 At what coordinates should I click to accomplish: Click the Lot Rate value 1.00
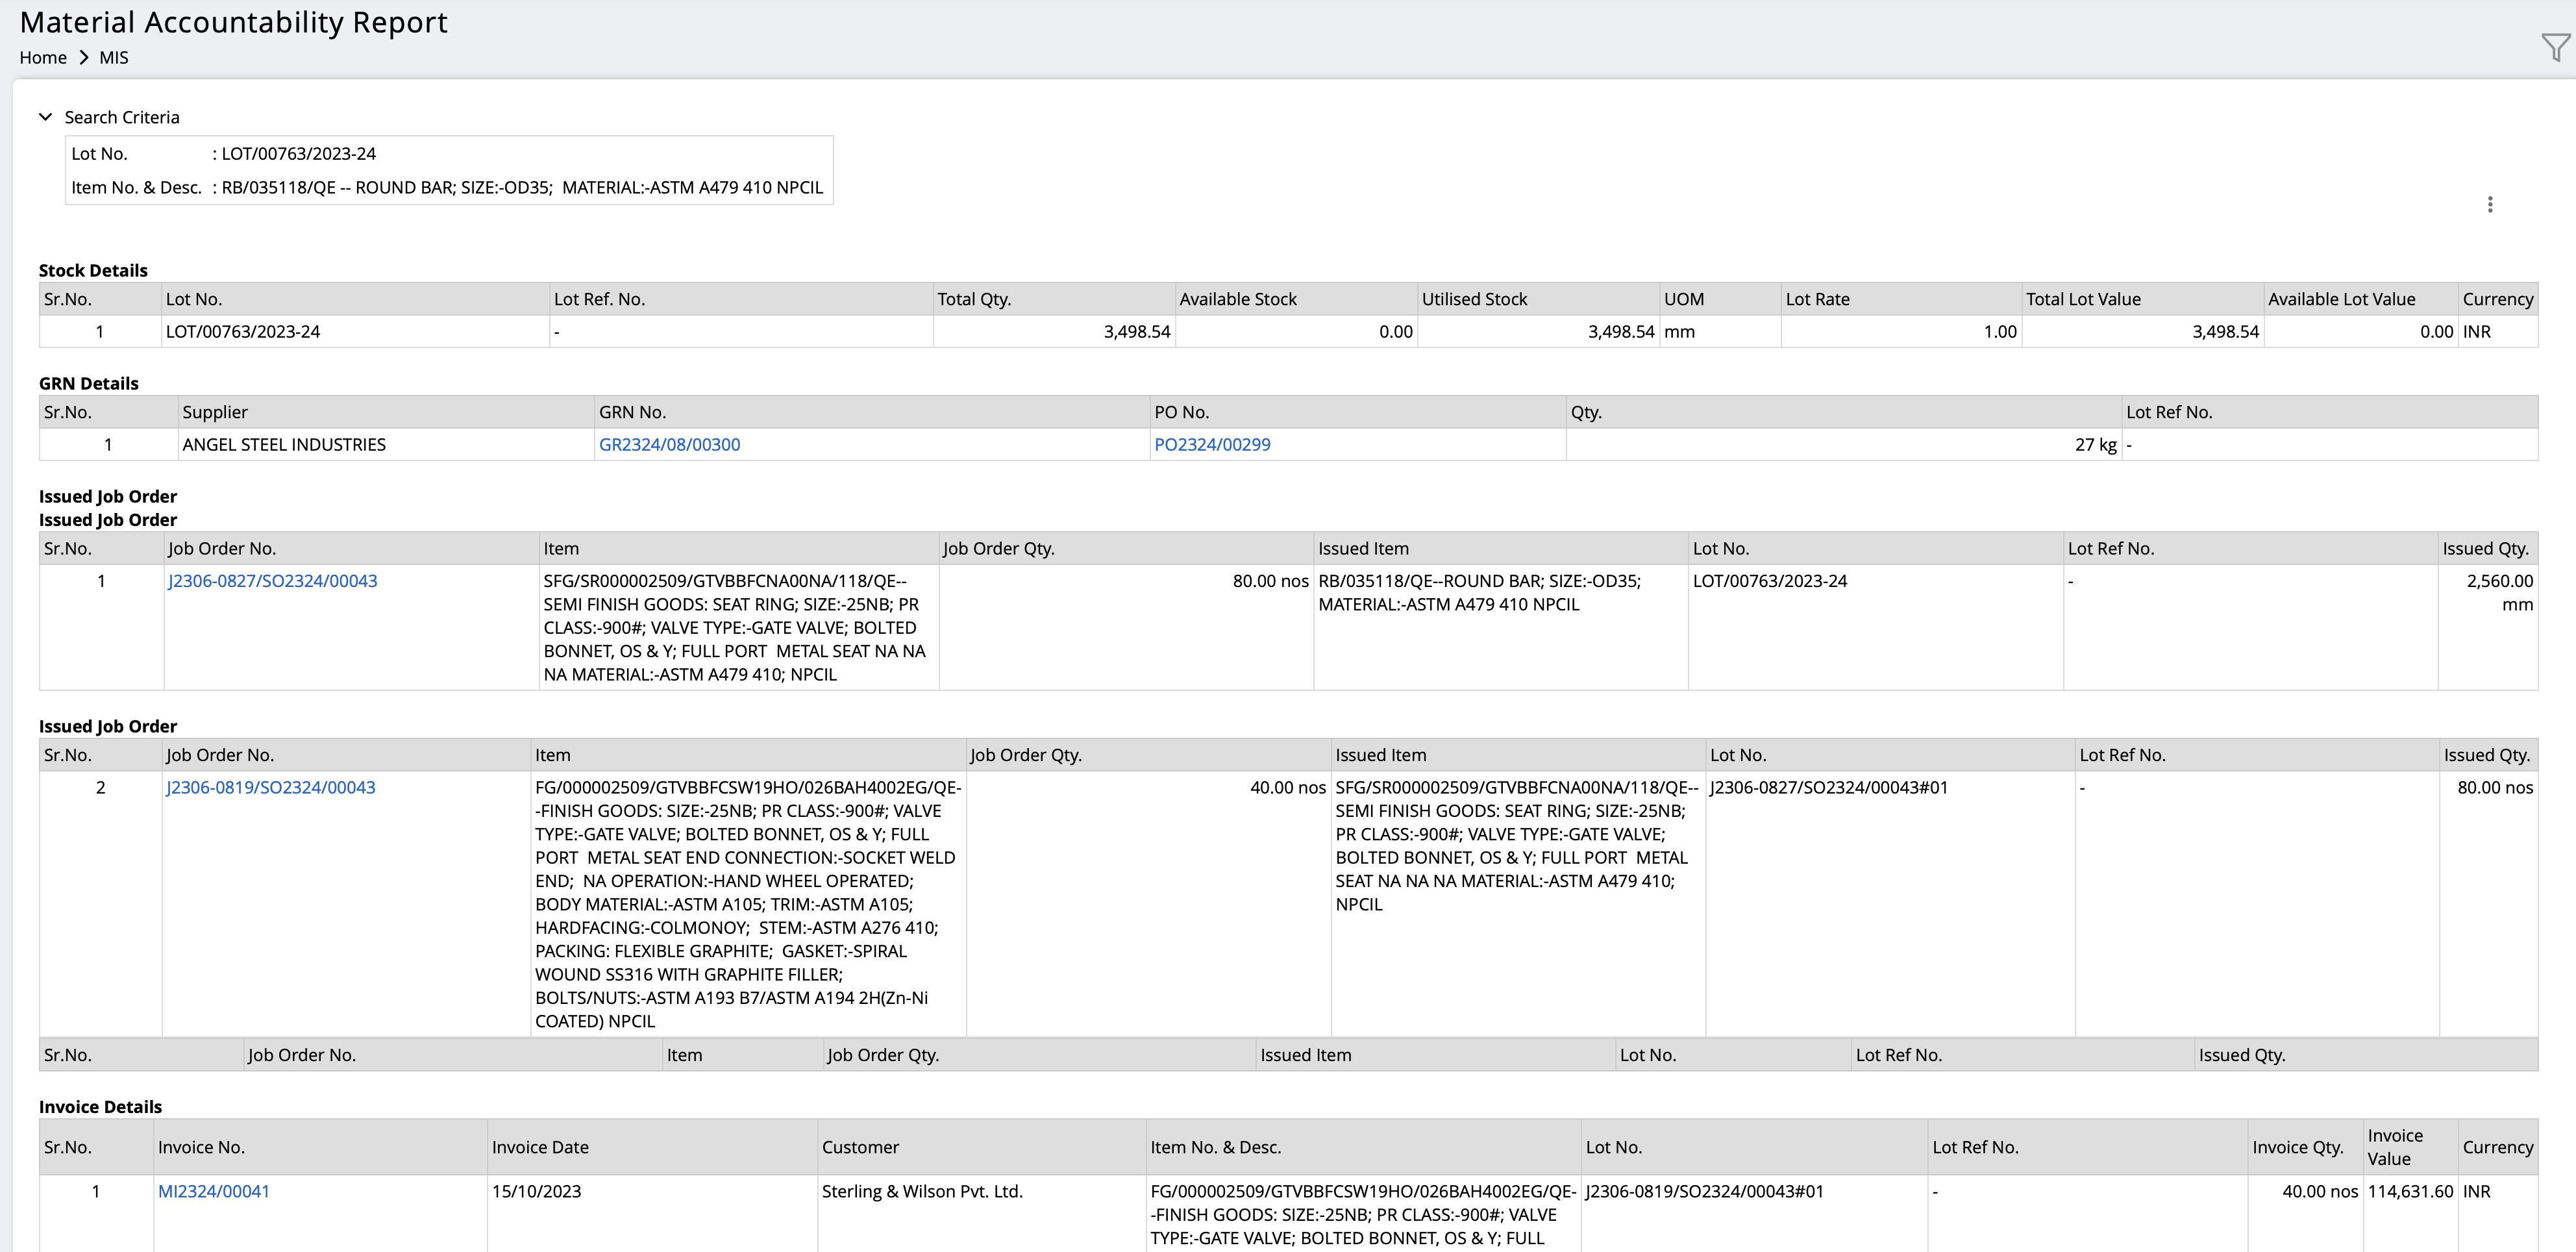tap(2000, 331)
